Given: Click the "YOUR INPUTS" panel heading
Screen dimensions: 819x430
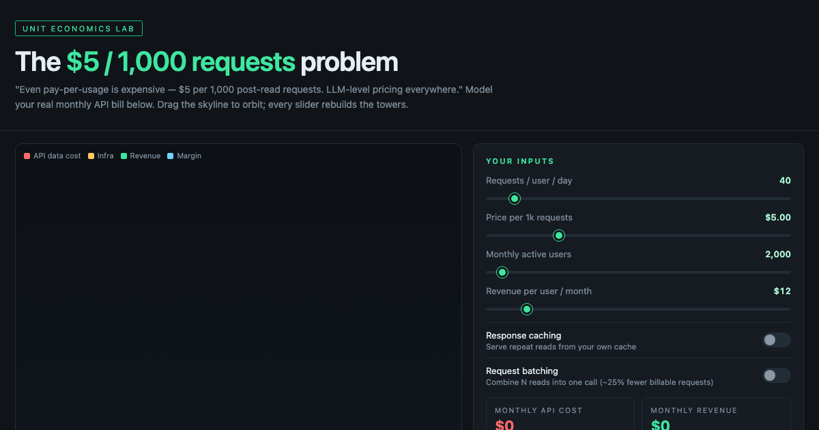Looking at the screenshot, I should (x=520, y=162).
